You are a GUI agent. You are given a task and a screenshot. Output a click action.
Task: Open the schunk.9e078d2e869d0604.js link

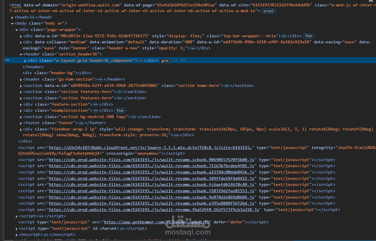click(152, 197)
